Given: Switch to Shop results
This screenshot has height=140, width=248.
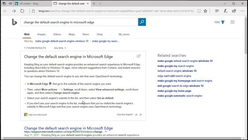Looking at the screenshot, I should point(100,34).
